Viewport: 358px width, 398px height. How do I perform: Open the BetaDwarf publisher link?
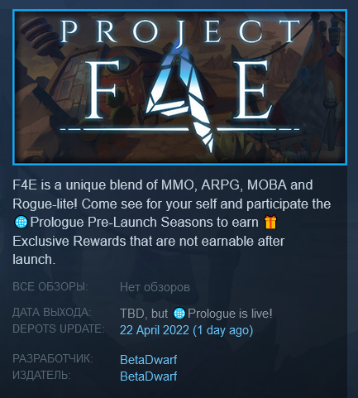[149, 376]
